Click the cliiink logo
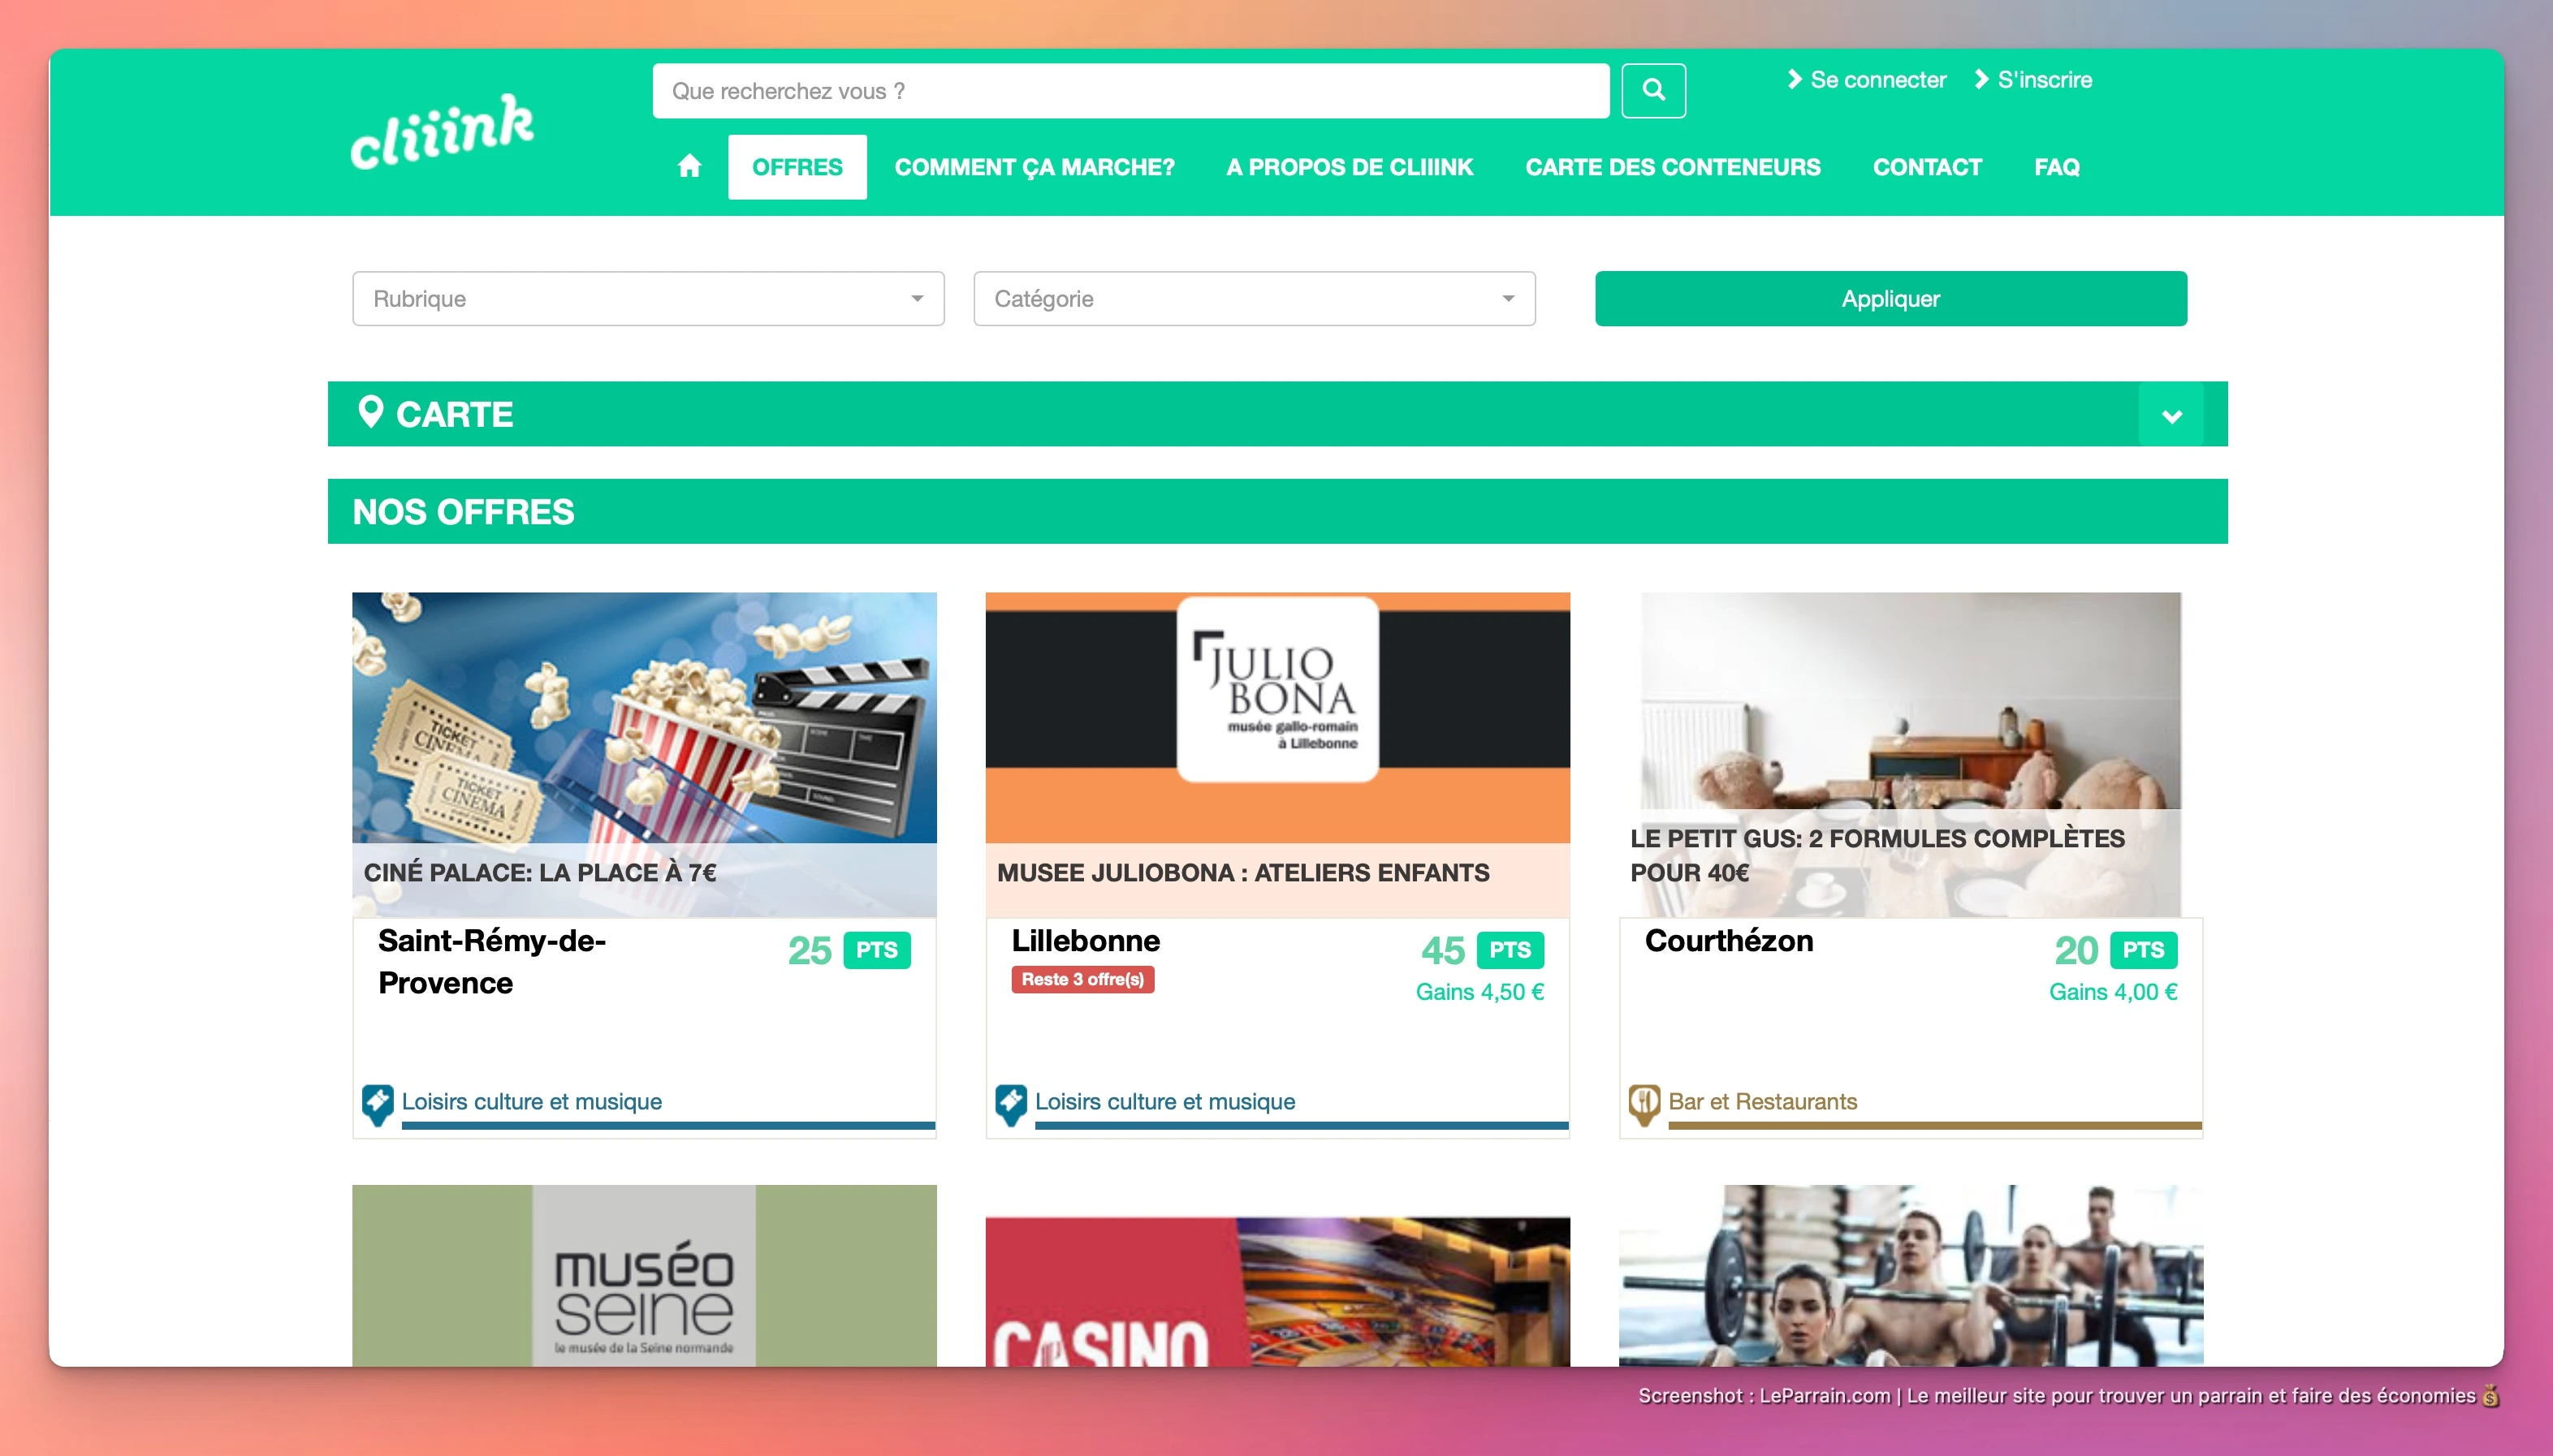 pyautogui.click(x=443, y=132)
